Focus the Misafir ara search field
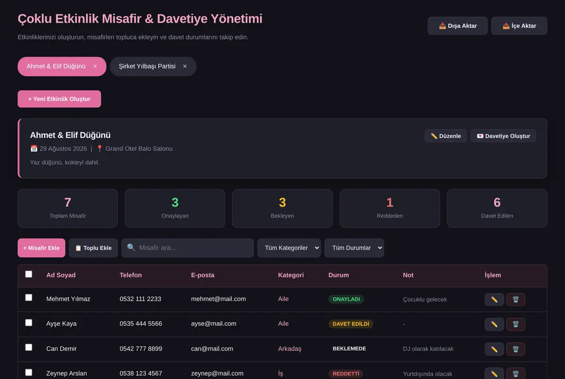This screenshot has height=379, width=565. (187, 248)
